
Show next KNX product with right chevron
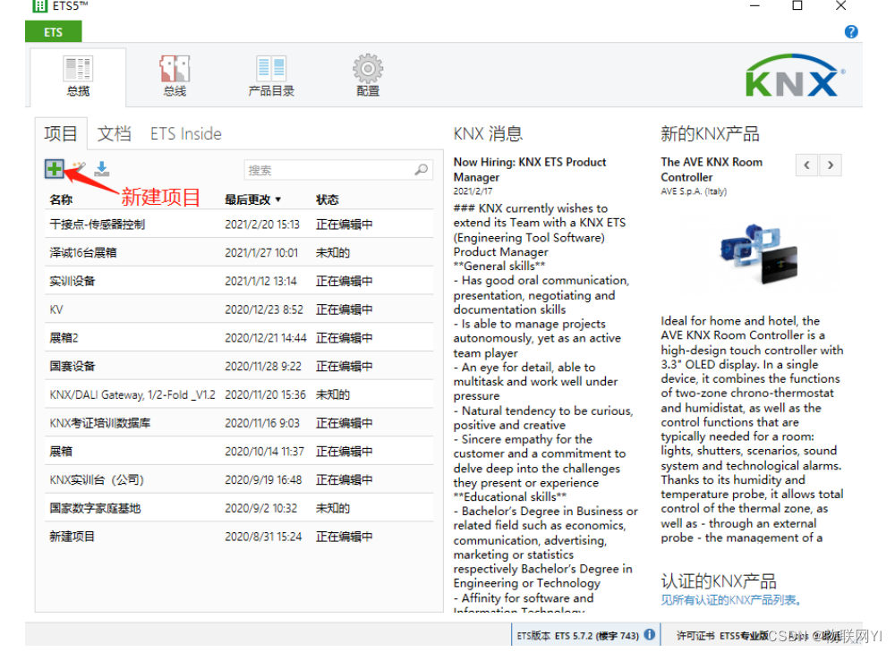pos(831,165)
